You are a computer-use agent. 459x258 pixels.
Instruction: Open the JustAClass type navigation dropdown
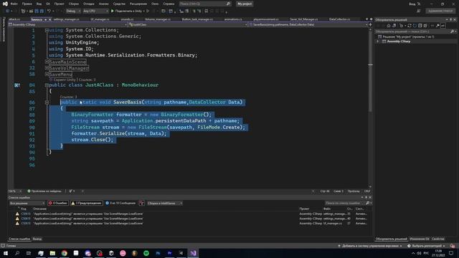[188, 24]
